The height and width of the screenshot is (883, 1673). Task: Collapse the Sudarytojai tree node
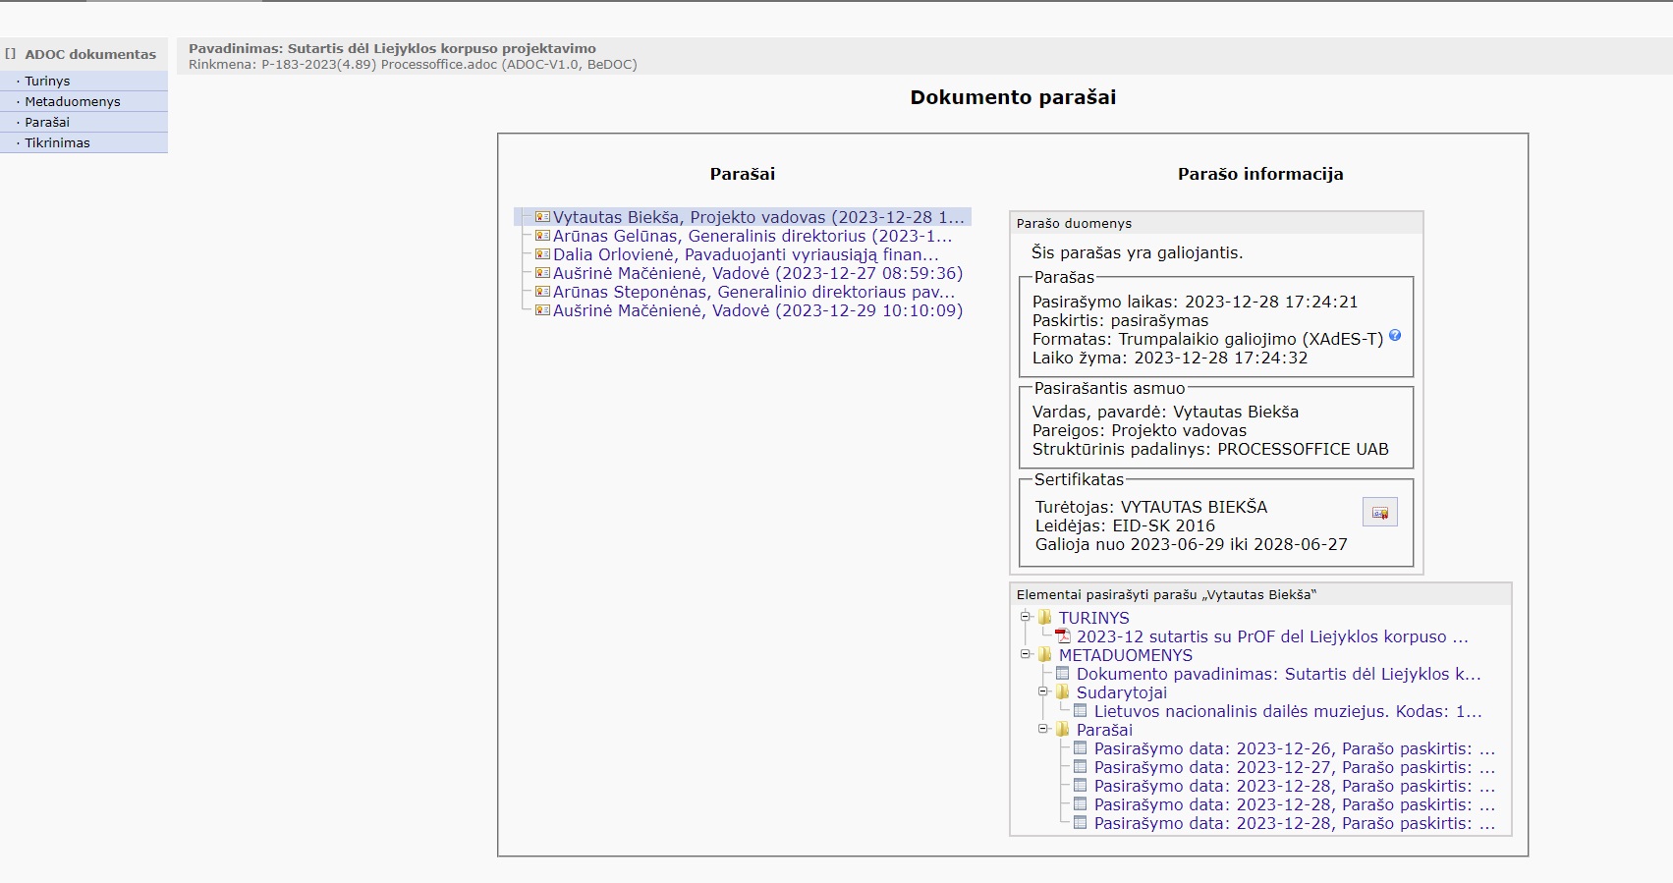point(1043,691)
